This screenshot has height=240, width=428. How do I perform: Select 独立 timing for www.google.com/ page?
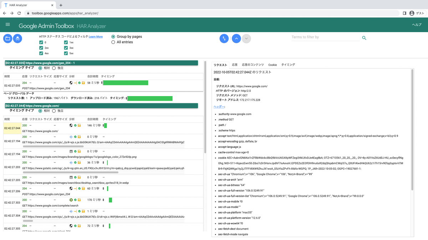(54, 111)
